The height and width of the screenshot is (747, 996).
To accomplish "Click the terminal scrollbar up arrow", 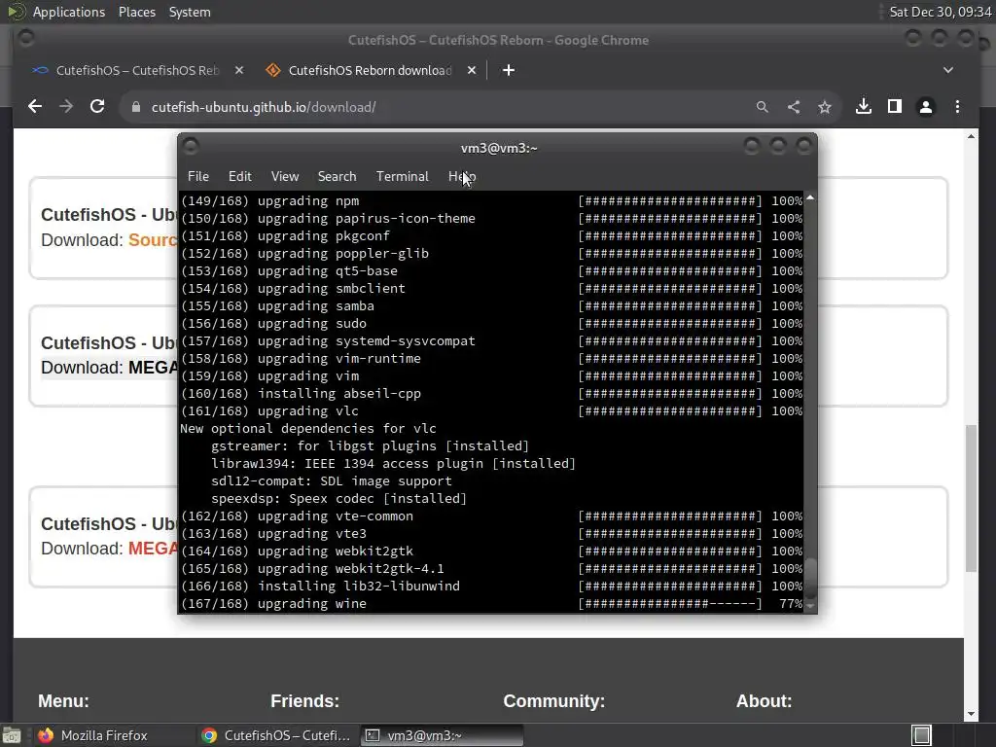I will coord(810,198).
